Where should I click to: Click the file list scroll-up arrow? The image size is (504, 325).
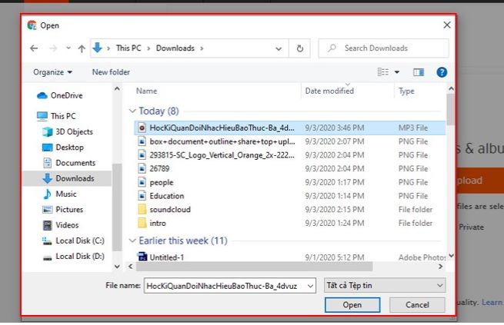coord(451,89)
